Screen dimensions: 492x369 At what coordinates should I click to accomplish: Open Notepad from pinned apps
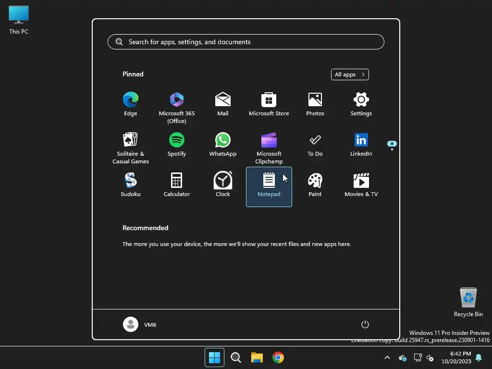pyautogui.click(x=269, y=186)
